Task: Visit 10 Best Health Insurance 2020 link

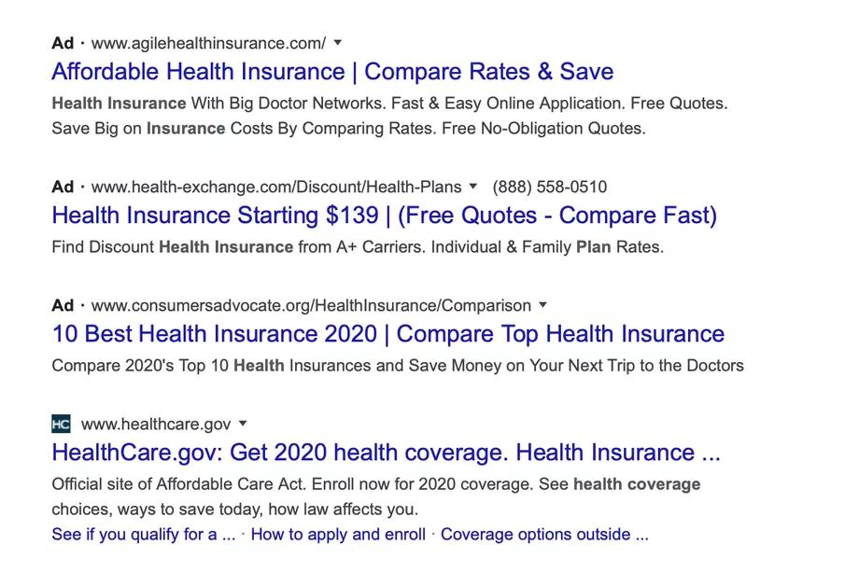Action: pos(387,334)
